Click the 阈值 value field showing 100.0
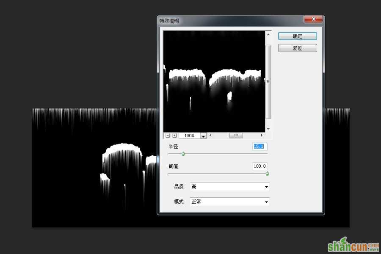This screenshot has width=381, height=254. [260, 166]
